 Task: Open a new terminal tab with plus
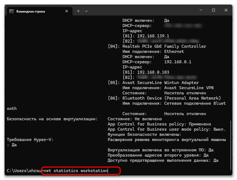click(78, 11)
